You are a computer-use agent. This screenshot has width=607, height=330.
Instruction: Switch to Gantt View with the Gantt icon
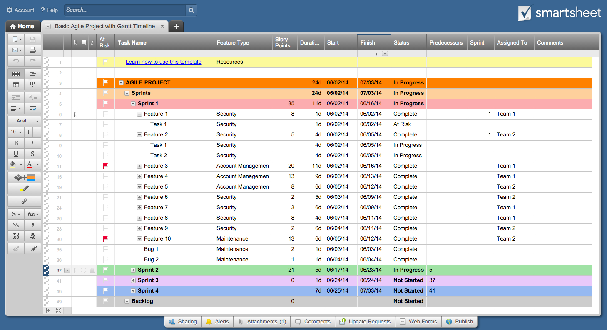tap(33, 74)
